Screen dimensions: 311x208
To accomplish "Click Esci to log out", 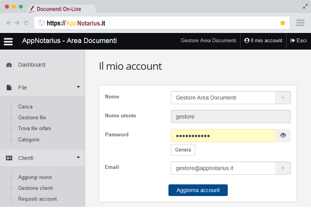I will click(298, 41).
